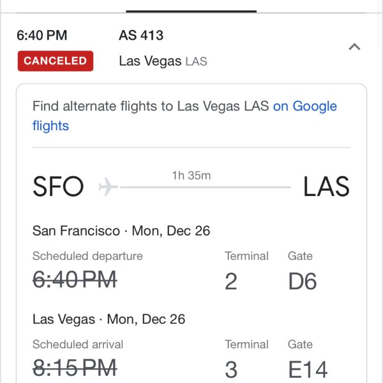Click 'Find alternate flights to Las Vegas' text
Viewport: 383px width, 383px height.
coord(136,107)
